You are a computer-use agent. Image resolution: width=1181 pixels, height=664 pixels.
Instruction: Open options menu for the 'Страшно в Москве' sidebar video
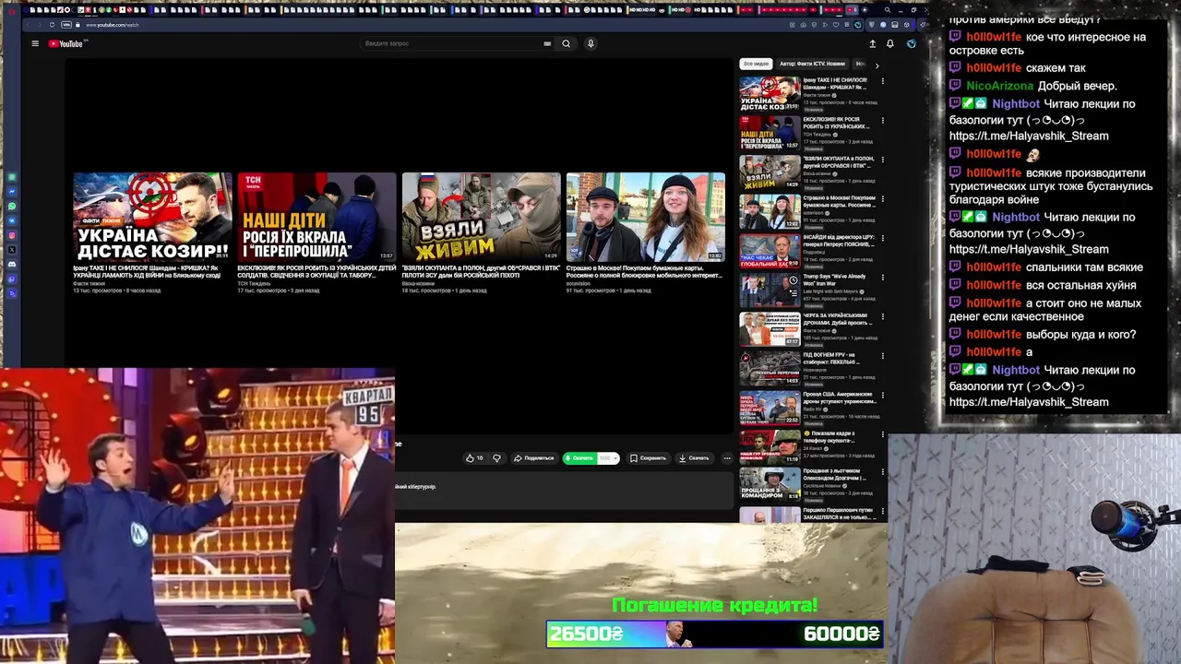(882, 199)
